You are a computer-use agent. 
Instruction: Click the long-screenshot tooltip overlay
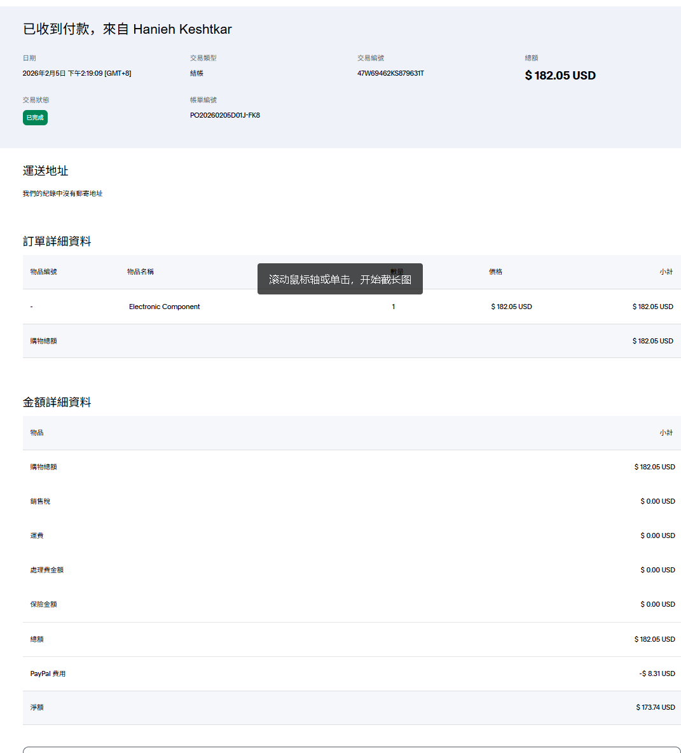[x=340, y=279]
